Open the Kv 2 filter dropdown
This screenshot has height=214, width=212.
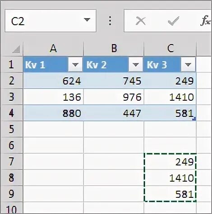pyautogui.click(x=136, y=65)
